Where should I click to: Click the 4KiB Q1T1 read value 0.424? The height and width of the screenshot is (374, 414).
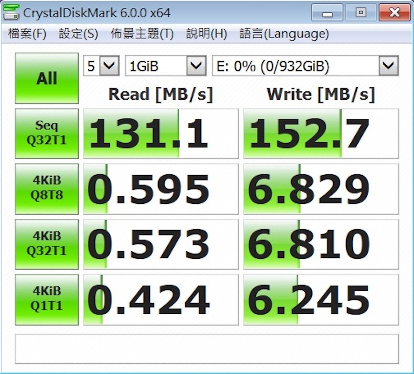161,300
